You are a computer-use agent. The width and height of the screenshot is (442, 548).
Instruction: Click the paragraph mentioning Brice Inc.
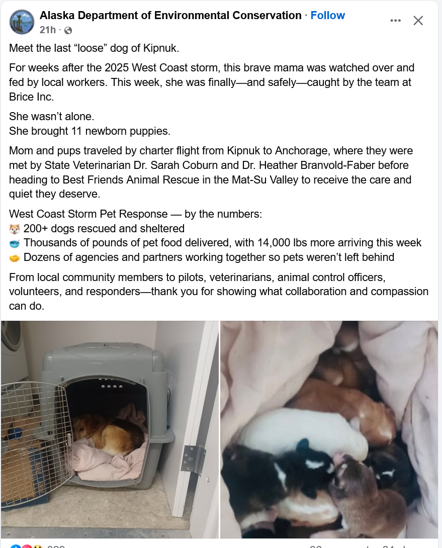click(212, 82)
